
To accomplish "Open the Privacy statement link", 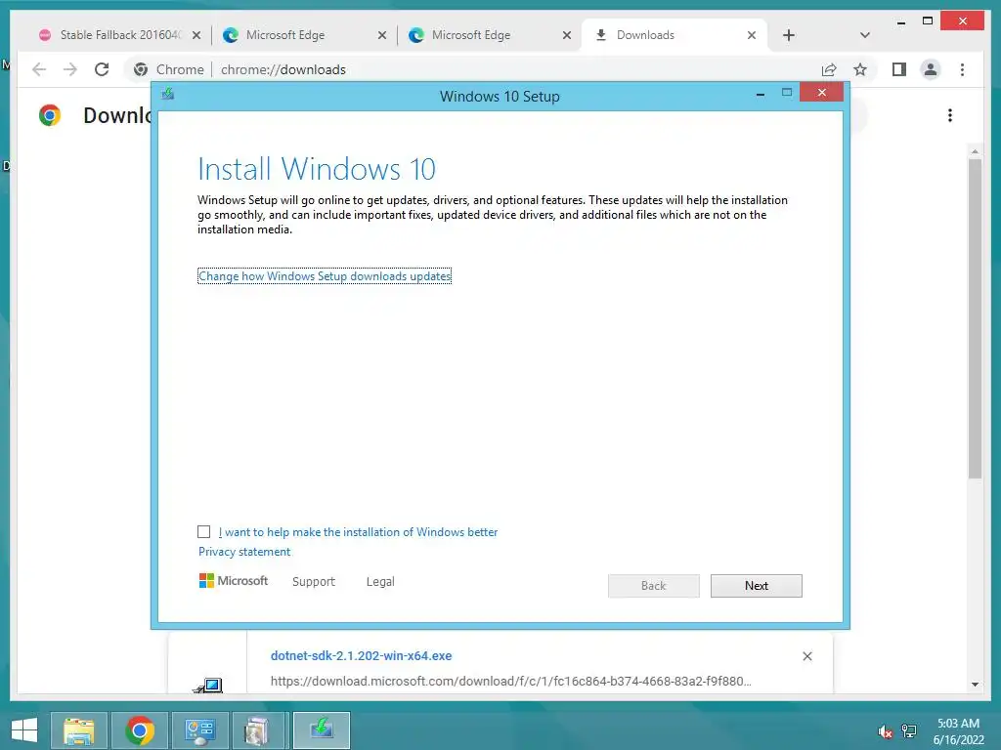I will (x=243, y=552).
